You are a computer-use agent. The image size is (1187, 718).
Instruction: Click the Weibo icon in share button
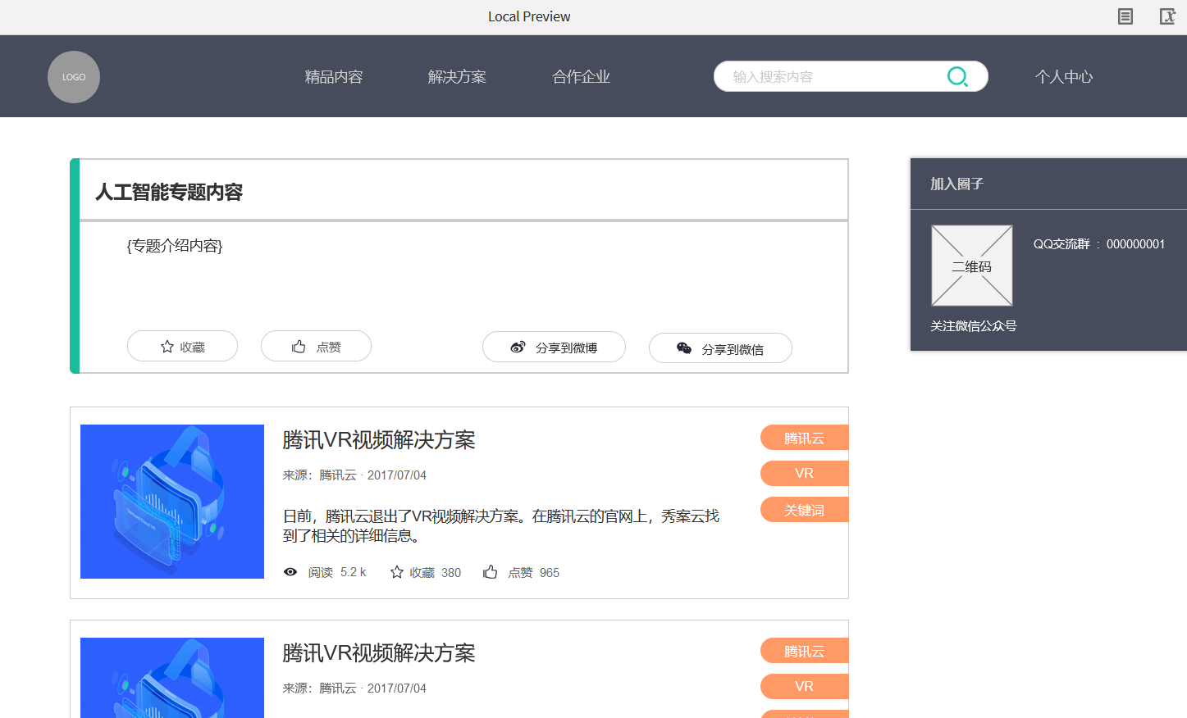click(518, 348)
